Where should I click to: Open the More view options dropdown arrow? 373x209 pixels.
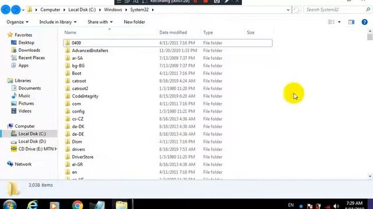[339, 22]
